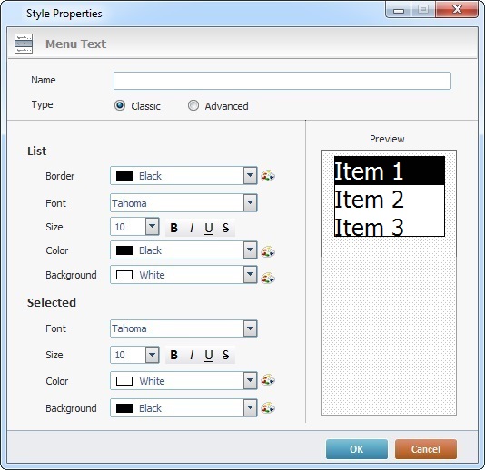Select the Classic type radio button
This screenshot has width=485, height=470.
coord(120,105)
